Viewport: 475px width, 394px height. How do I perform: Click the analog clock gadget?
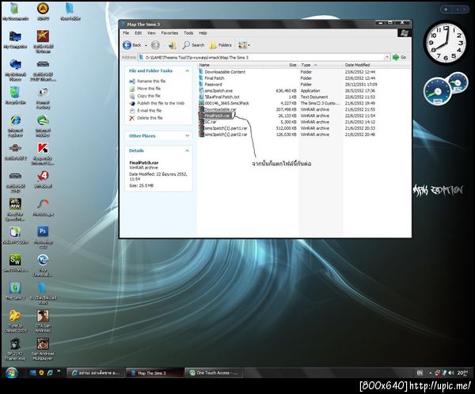[x=444, y=42]
